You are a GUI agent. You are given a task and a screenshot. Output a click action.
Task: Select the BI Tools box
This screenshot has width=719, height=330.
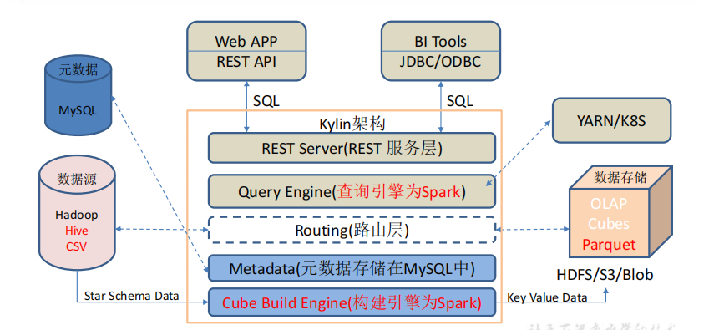tap(441, 50)
